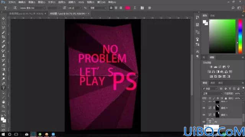Select the Eyedropper tool

click(3, 41)
